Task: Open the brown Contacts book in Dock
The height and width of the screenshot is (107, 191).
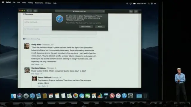Action: click(x=45, y=96)
